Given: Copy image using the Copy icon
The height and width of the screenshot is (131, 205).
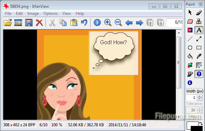Looking at the screenshot, I should (63, 23).
